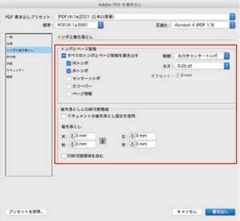The height and width of the screenshot is (221, 240).
Task: Select セキュリティ in the category list
Action: (x=29, y=70)
